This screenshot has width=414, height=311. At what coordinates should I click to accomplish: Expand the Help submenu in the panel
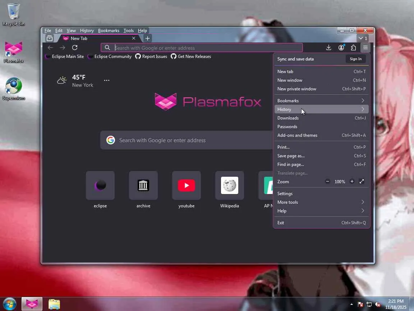[x=321, y=211]
